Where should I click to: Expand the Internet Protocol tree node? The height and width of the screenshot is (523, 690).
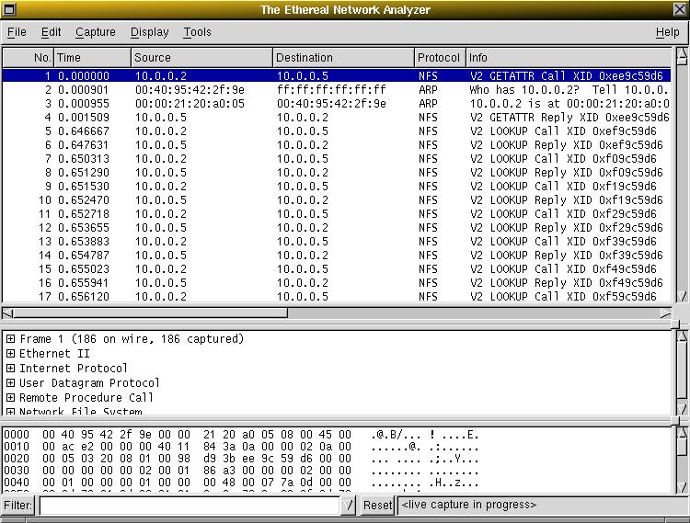coord(10,369)
